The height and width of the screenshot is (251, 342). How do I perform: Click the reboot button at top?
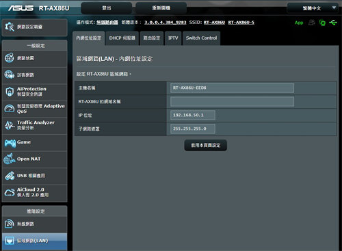point(161,8)
